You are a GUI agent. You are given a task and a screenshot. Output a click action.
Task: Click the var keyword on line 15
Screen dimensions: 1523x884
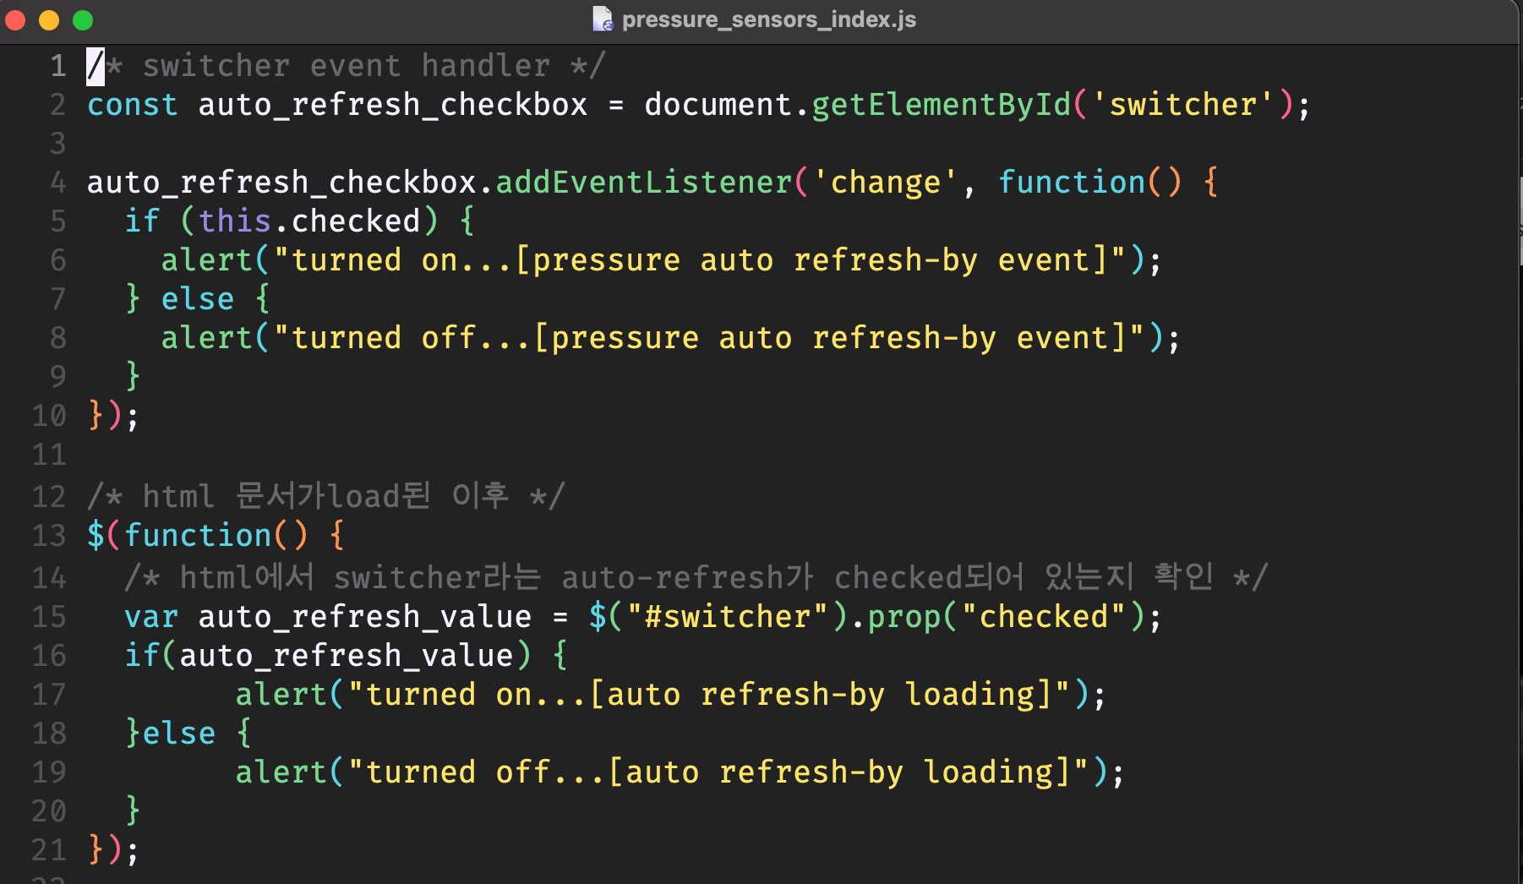pos(151,617)
